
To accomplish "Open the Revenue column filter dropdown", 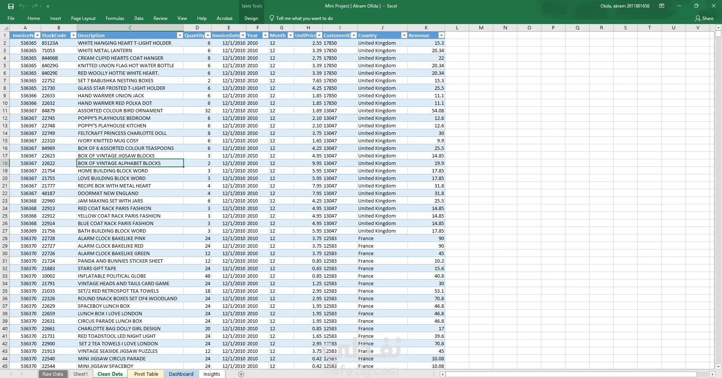I will (441, 35).
